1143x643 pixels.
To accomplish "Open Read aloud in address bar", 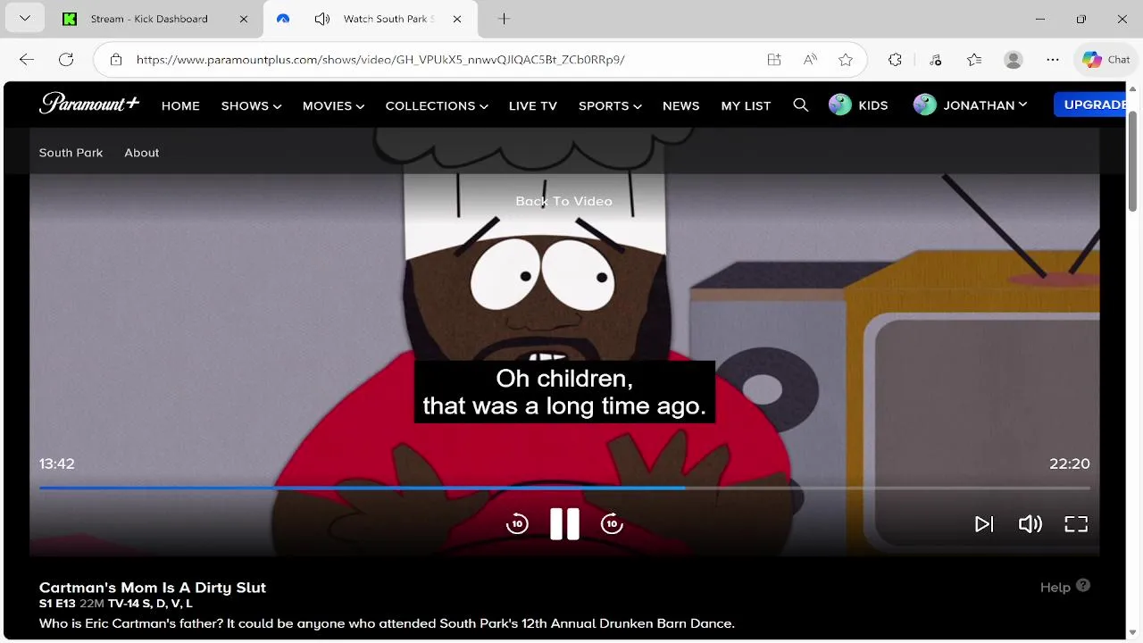I will click(x=810, y=60).
